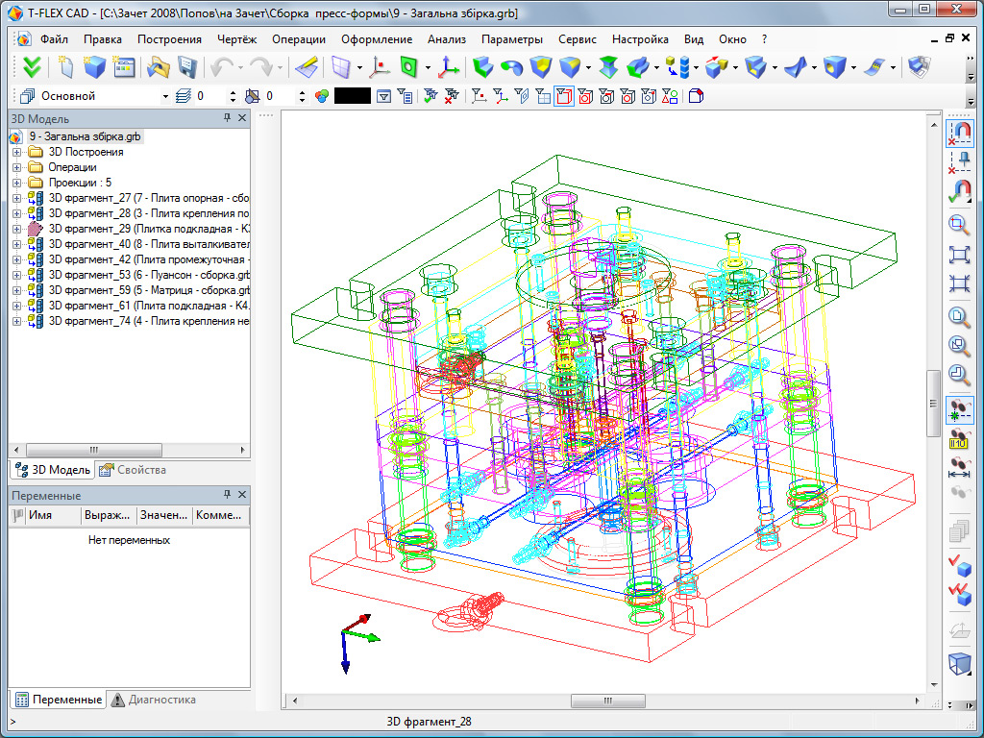Viewport: 984px width, 738px height.
Task: Open dropdown arrow beside the Blend icon
Action: coord(588,67)
